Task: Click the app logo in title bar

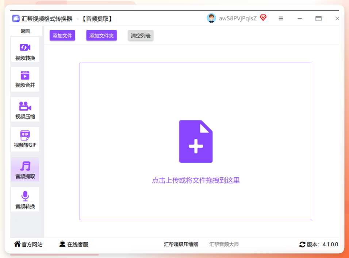Action: coord(16,19)
